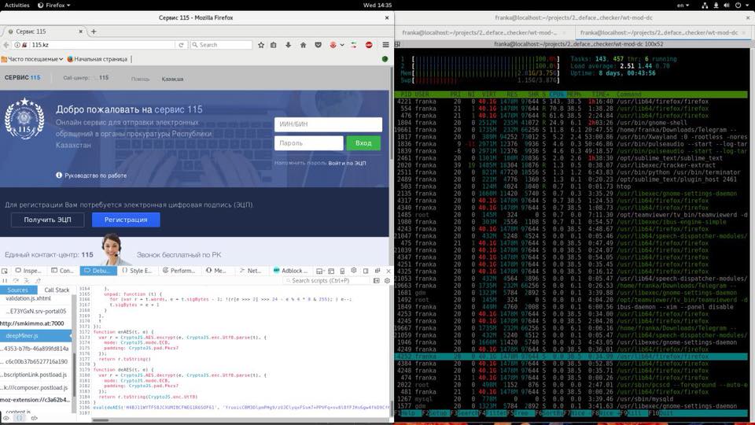Open a new Firefox tab with plus button

coord(94,31)
